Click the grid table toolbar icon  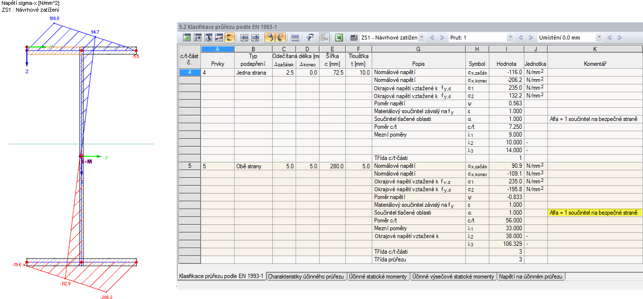(295, 38)
